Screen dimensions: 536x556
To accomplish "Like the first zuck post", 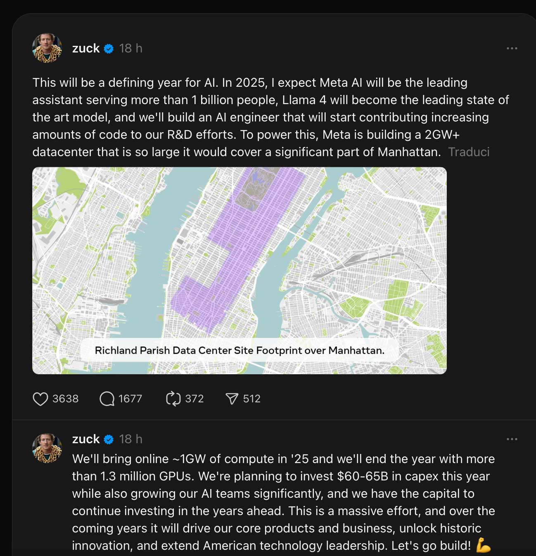I will click(x=40, y=399).
